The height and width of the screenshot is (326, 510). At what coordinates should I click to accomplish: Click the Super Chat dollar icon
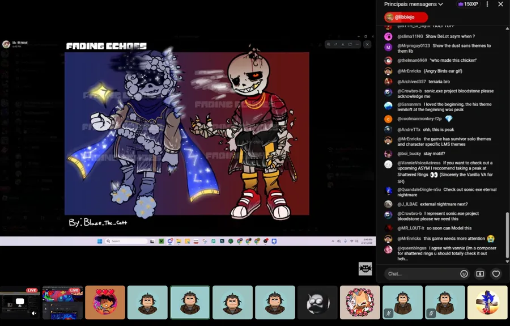pyautogui.click(x=480, y=274)
